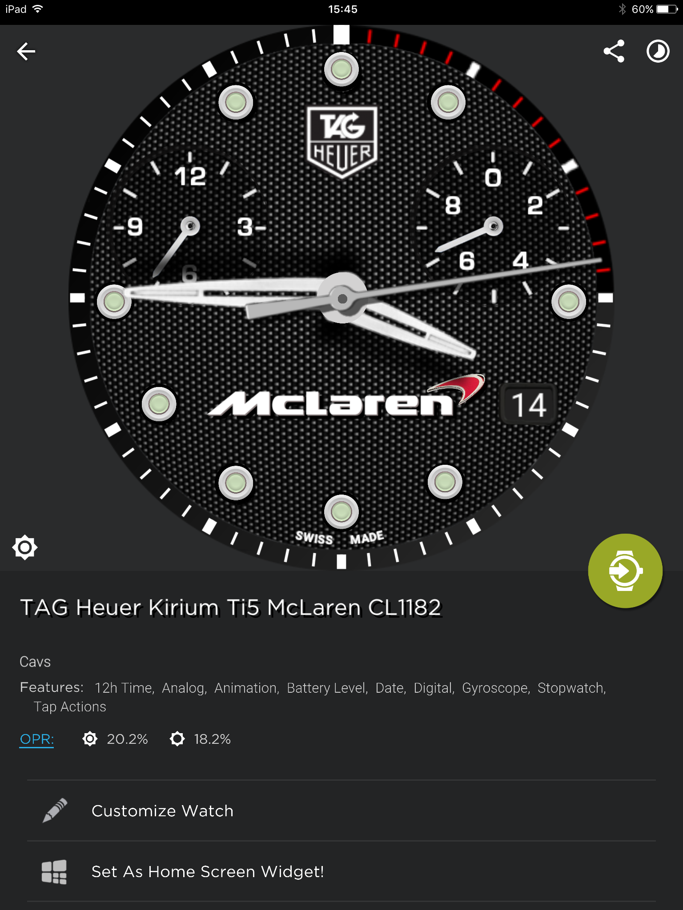
Task: Toggle the dim mode clock icon
Action: (658, 51)
